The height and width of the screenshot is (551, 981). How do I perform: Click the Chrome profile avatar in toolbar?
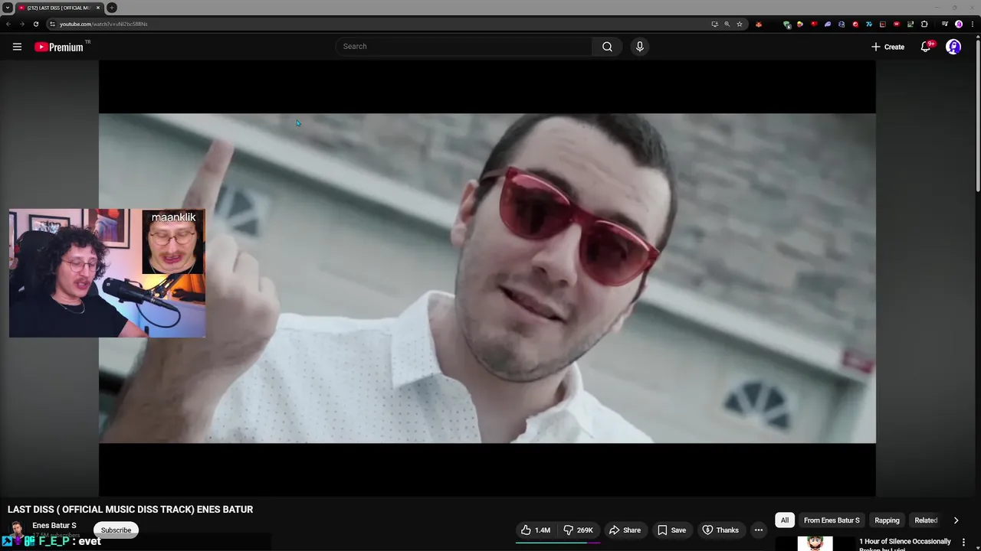point(959,24)
